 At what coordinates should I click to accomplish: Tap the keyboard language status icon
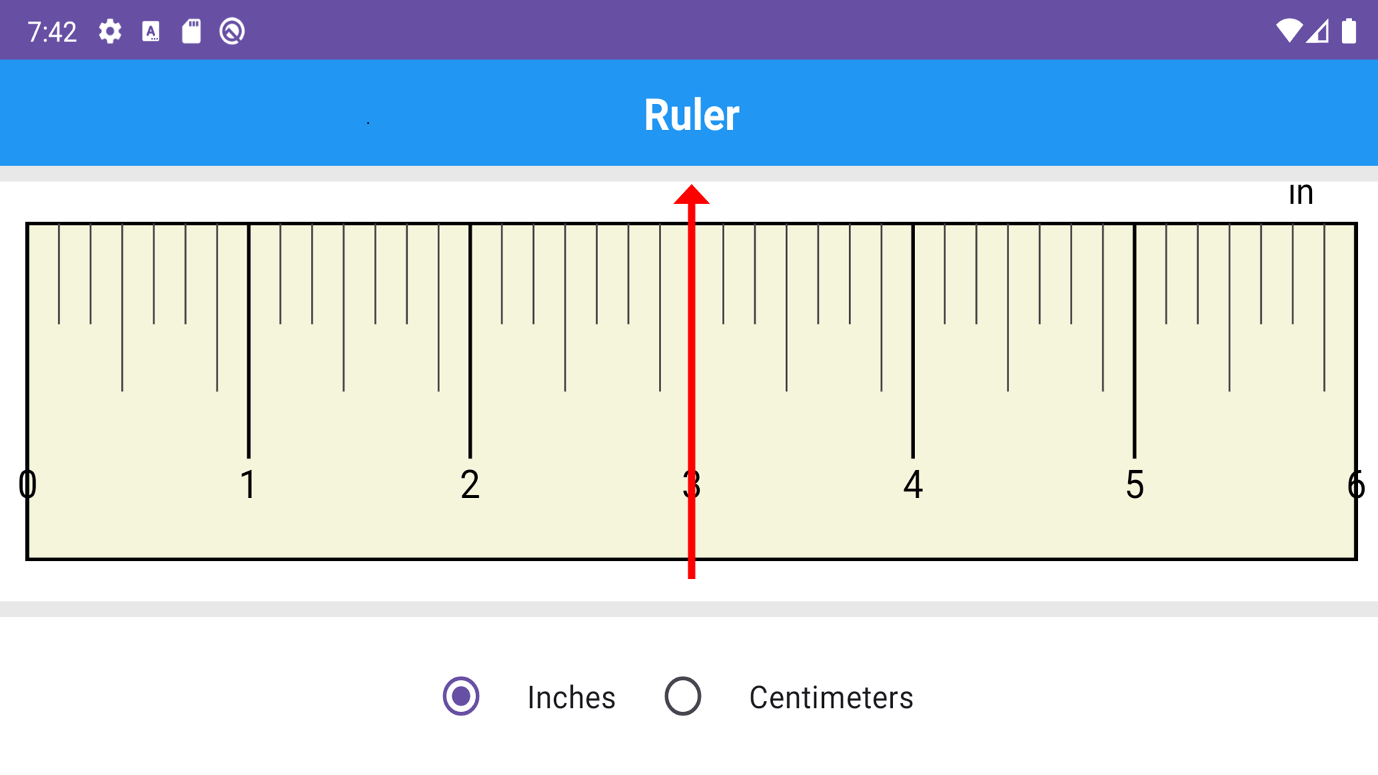click(151, 32)
